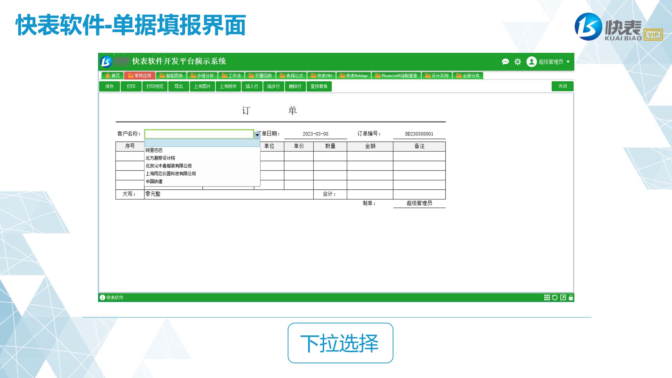Image resolution: width=672 pixels, height=378 pixels.
Task: Expand 超级管理员 account dropdown arrow
Action: coord(568,62)
